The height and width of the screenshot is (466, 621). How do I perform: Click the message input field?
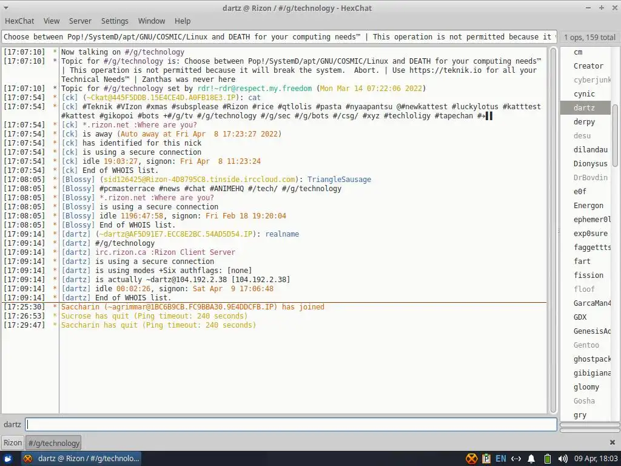tap(291, 424)
